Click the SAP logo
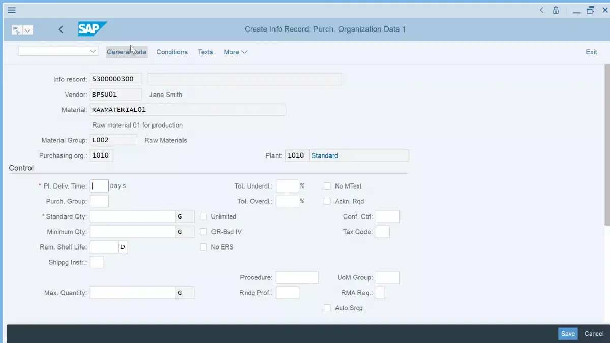 (93, 29)
